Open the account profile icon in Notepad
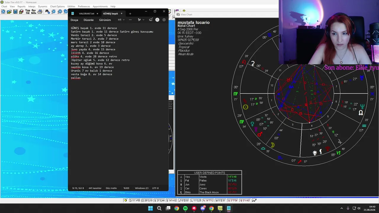 point(157,20)
